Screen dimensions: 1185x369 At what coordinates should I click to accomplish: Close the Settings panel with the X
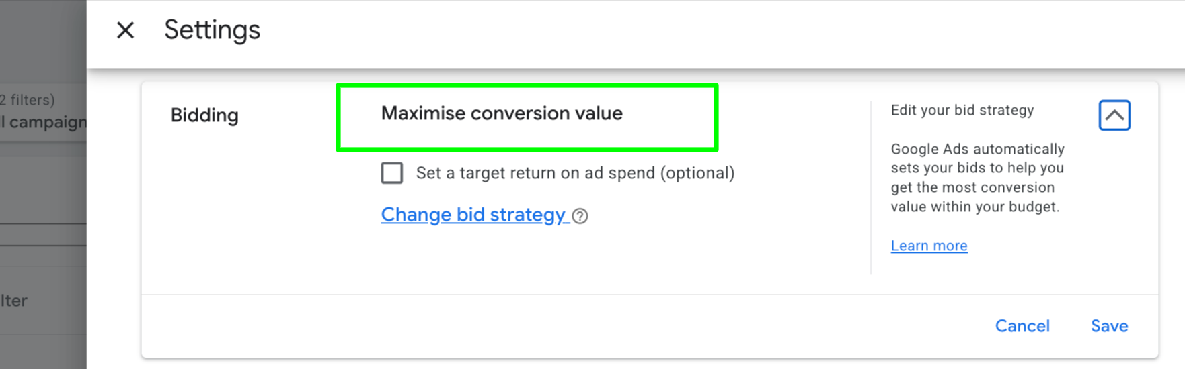(x=125, y=30)
